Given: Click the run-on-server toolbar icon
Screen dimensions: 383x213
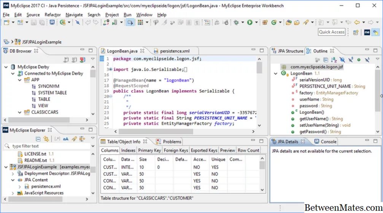Looking at the screenshot, I should click(114, 22).
